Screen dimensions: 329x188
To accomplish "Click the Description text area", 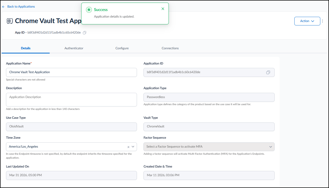I will coord(71,100).
